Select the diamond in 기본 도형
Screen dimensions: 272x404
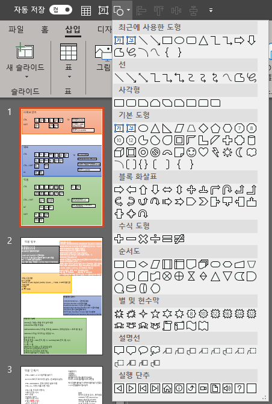coord(203,128)
